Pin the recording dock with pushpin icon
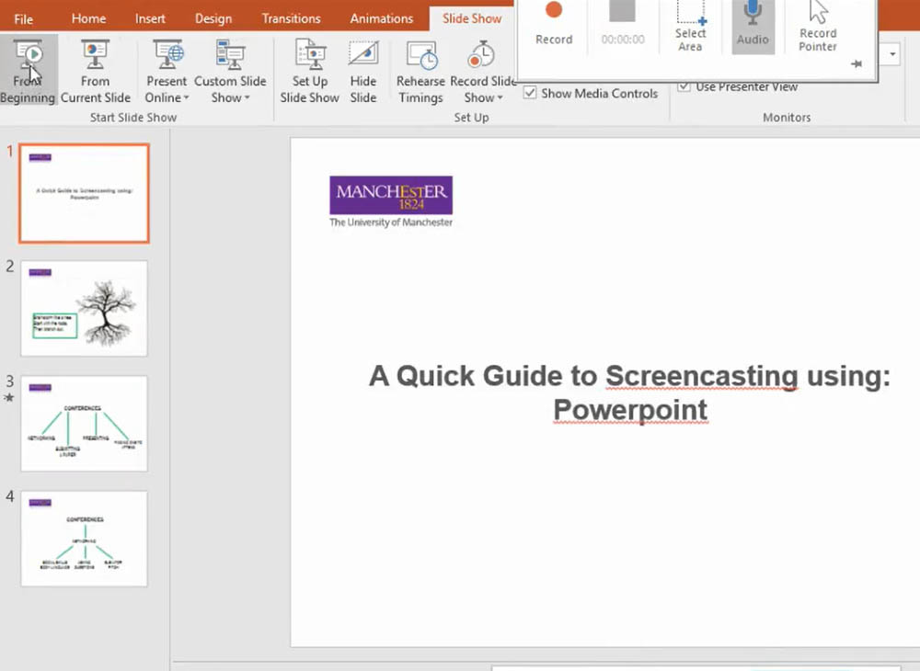 coord(857,63)
